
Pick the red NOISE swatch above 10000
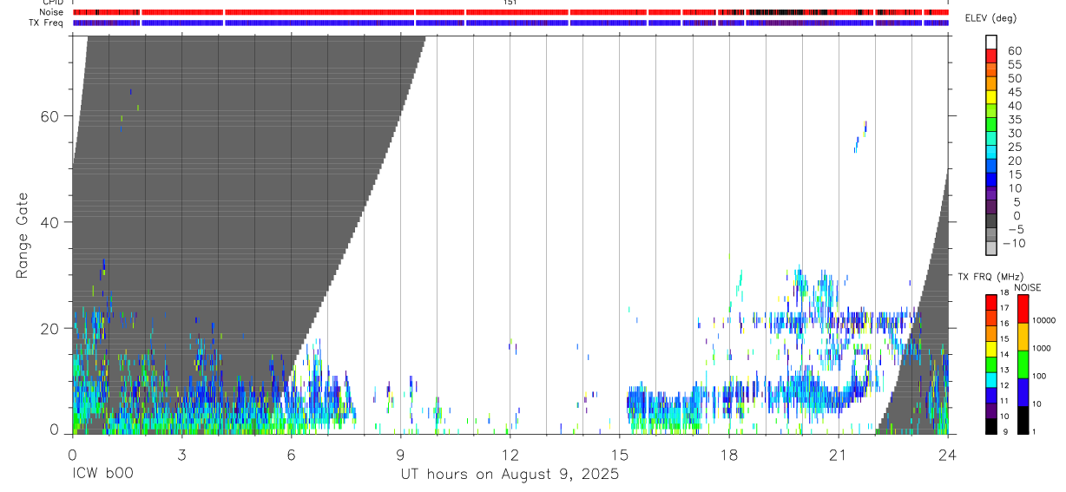coord(1023,309)
